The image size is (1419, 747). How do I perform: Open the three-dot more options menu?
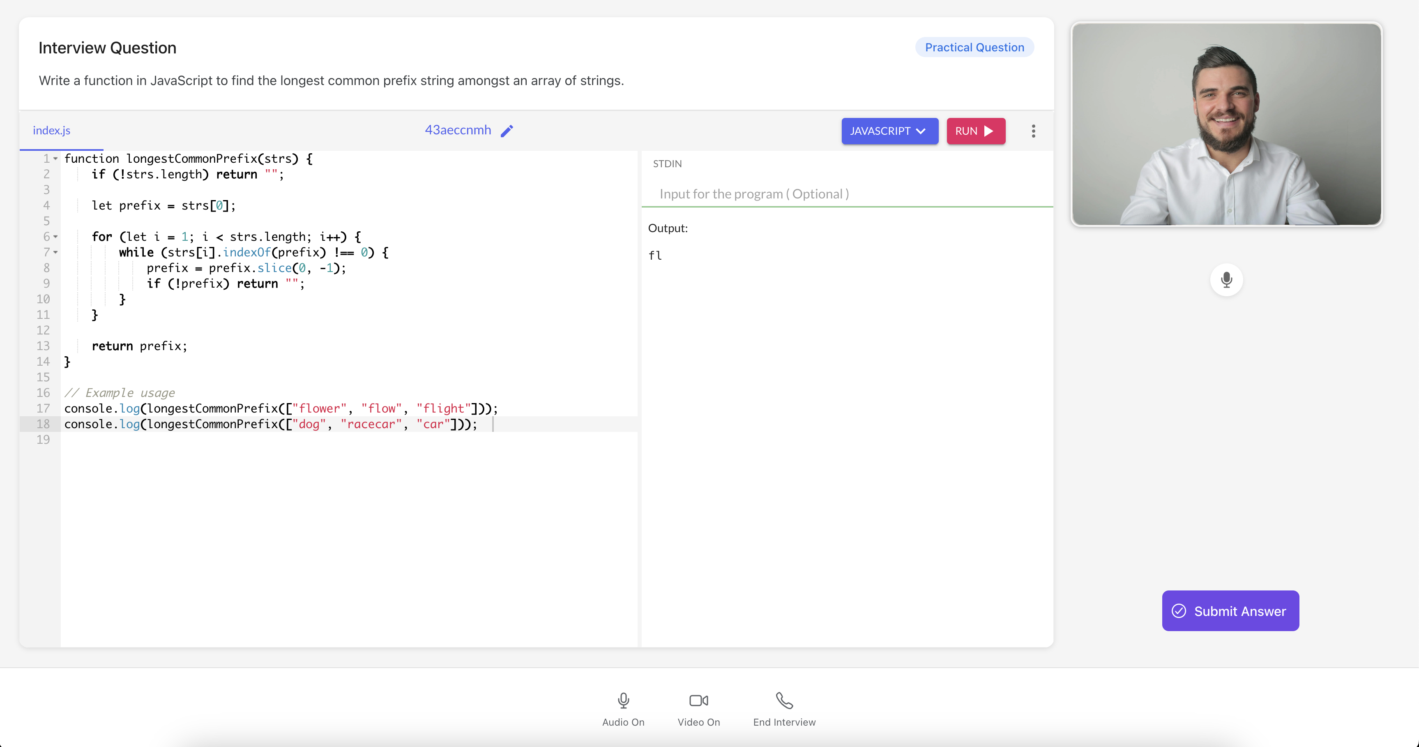tap(1033, 131)
